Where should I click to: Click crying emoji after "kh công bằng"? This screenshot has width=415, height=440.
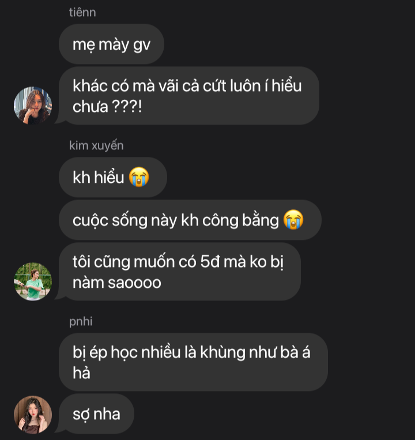pos(293,220)
